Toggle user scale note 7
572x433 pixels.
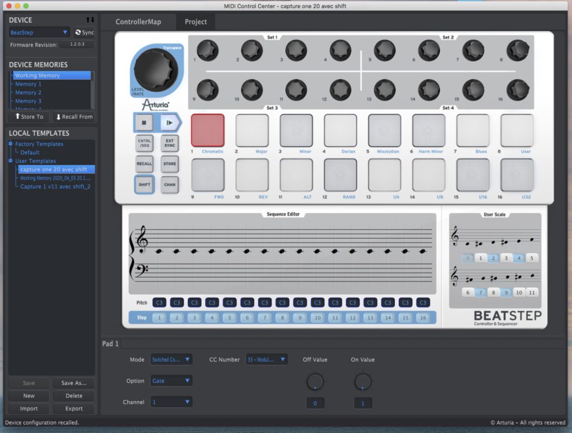(480, 292)
